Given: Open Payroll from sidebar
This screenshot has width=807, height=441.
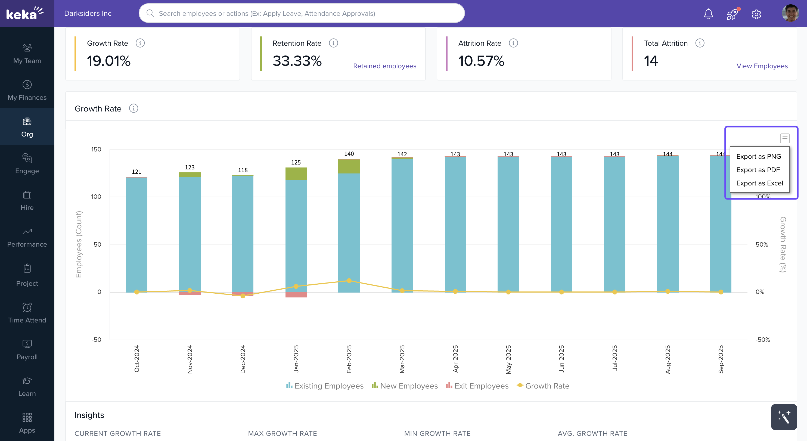Looking at the screenshot, I should [x=27, y=350].
